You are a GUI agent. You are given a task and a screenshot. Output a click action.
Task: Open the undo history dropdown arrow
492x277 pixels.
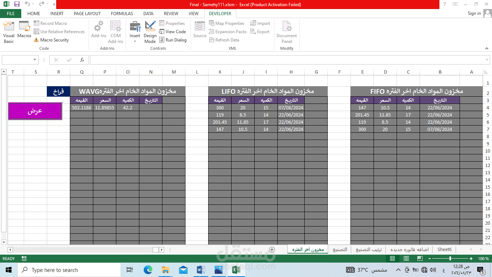pyautogui.click(x=33, y=5)
